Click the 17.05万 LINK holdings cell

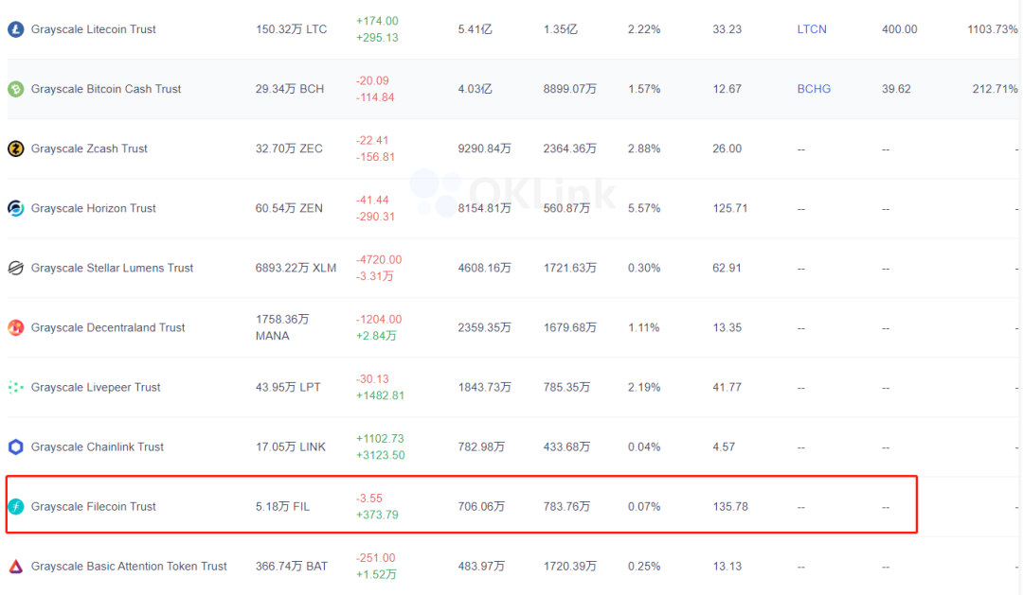point(291,447)
